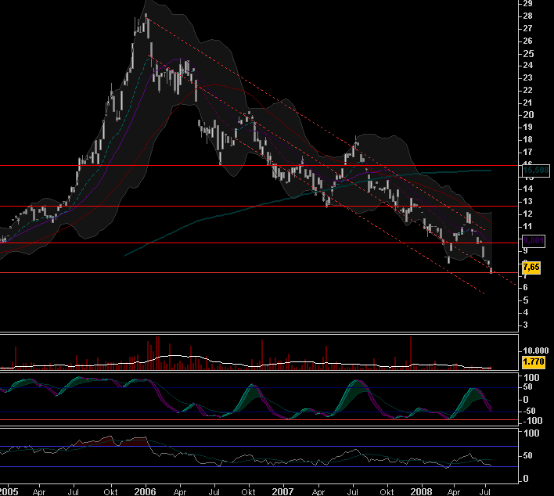The image size is (554, 496).
Task: Click the 50 level on bottom indicator scale
Action: point(529,455)
